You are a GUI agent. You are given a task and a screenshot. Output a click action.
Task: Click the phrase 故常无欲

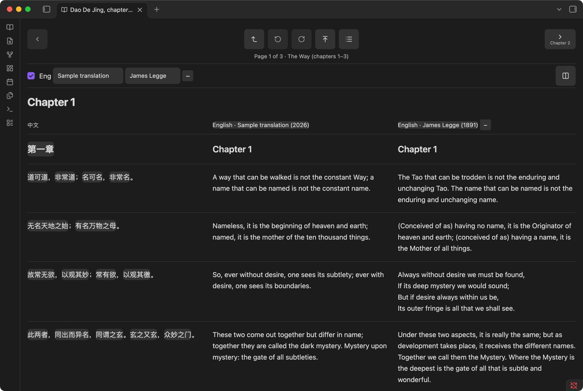41,275
